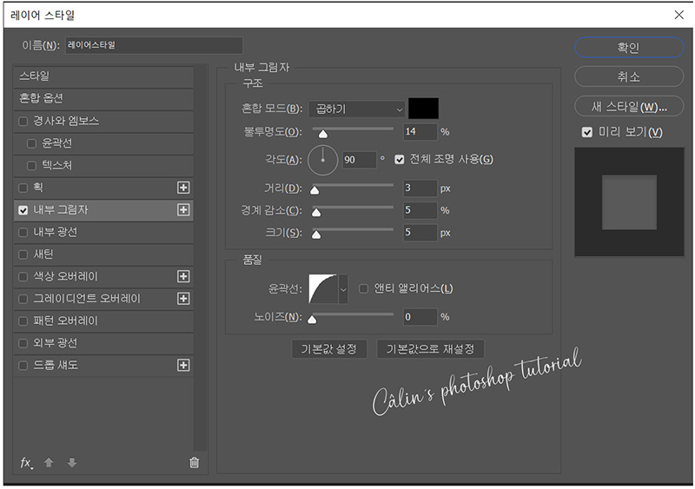Click the 확인 button
The image size is (695, 489).
(629, 48)
